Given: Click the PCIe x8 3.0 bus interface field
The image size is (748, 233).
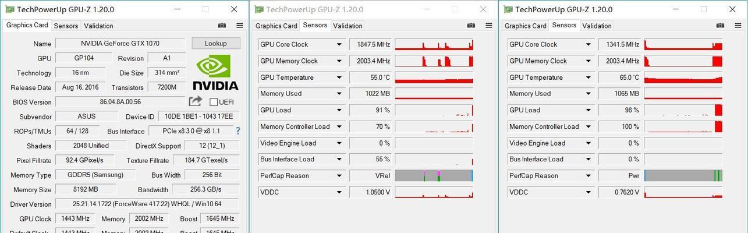Looking at the screenshot, I should coord(190,131).
